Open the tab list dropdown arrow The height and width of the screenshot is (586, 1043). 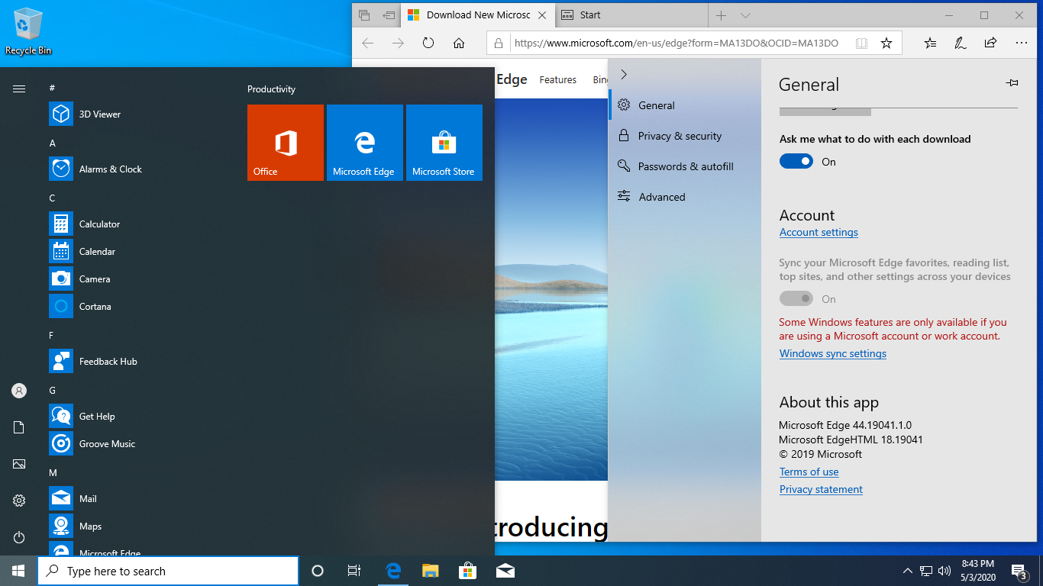coord(746,15)
